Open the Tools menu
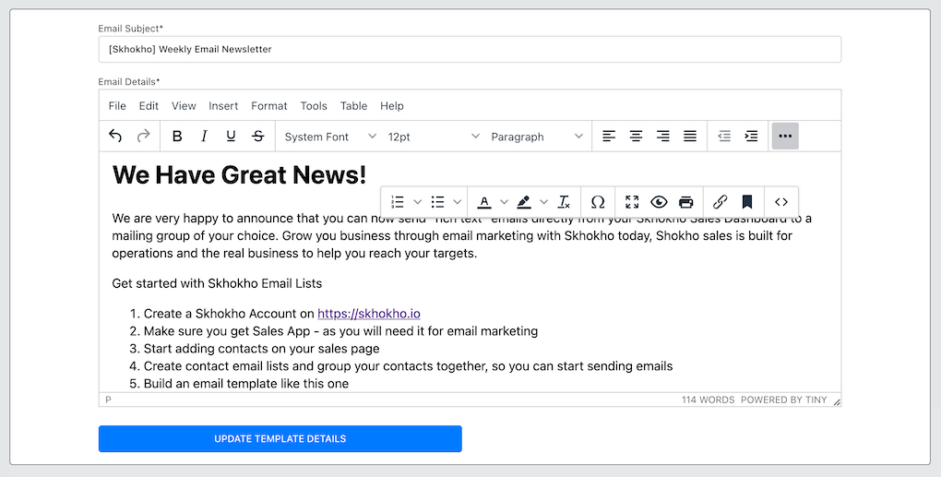941x477 pixels. click(x=314, y=105)
